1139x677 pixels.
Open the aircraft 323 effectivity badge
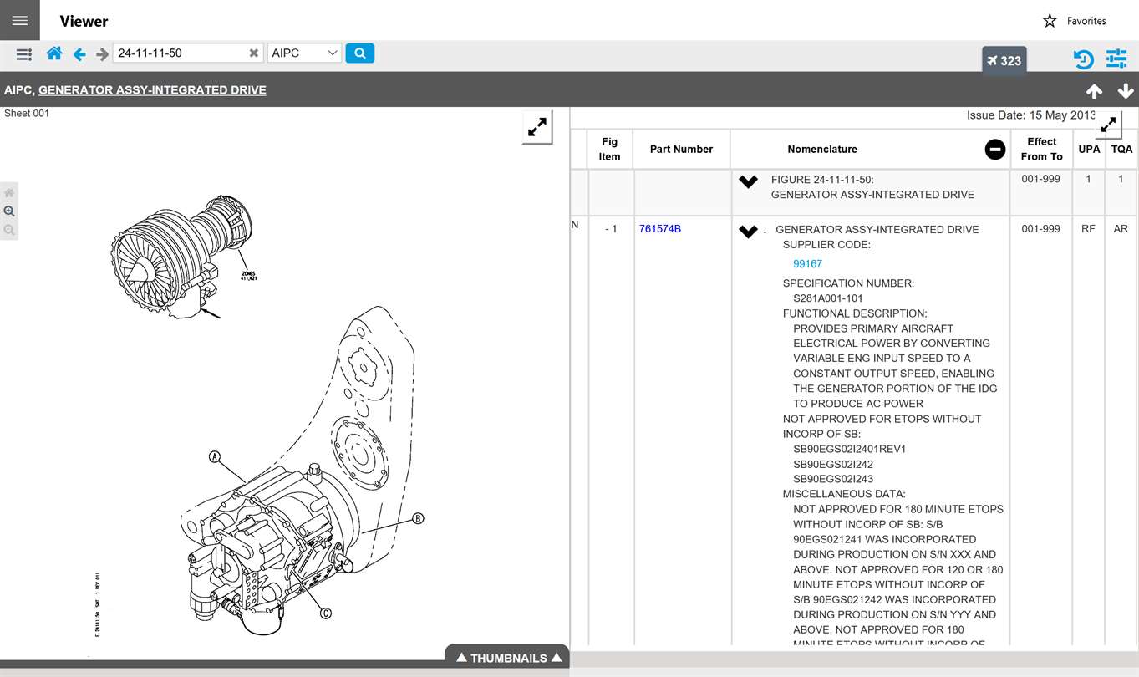(x=1004, y=60)
